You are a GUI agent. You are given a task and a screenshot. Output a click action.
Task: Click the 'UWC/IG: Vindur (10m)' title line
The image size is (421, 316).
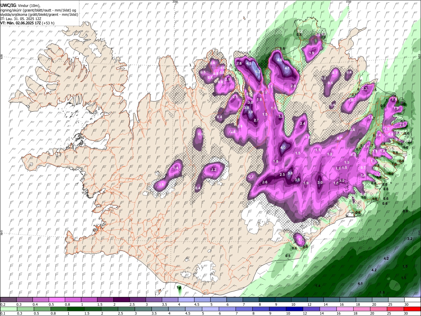pos(20,6)
